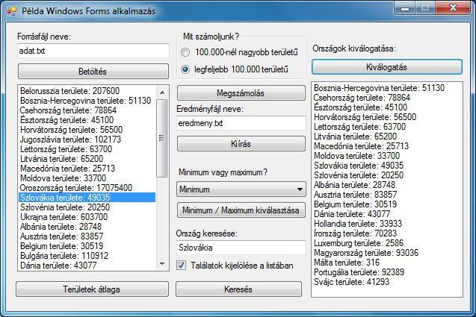This screenshot has height=317, width=476.
Task: Close the Példa Windows Forms window
Action: point(453,8)
